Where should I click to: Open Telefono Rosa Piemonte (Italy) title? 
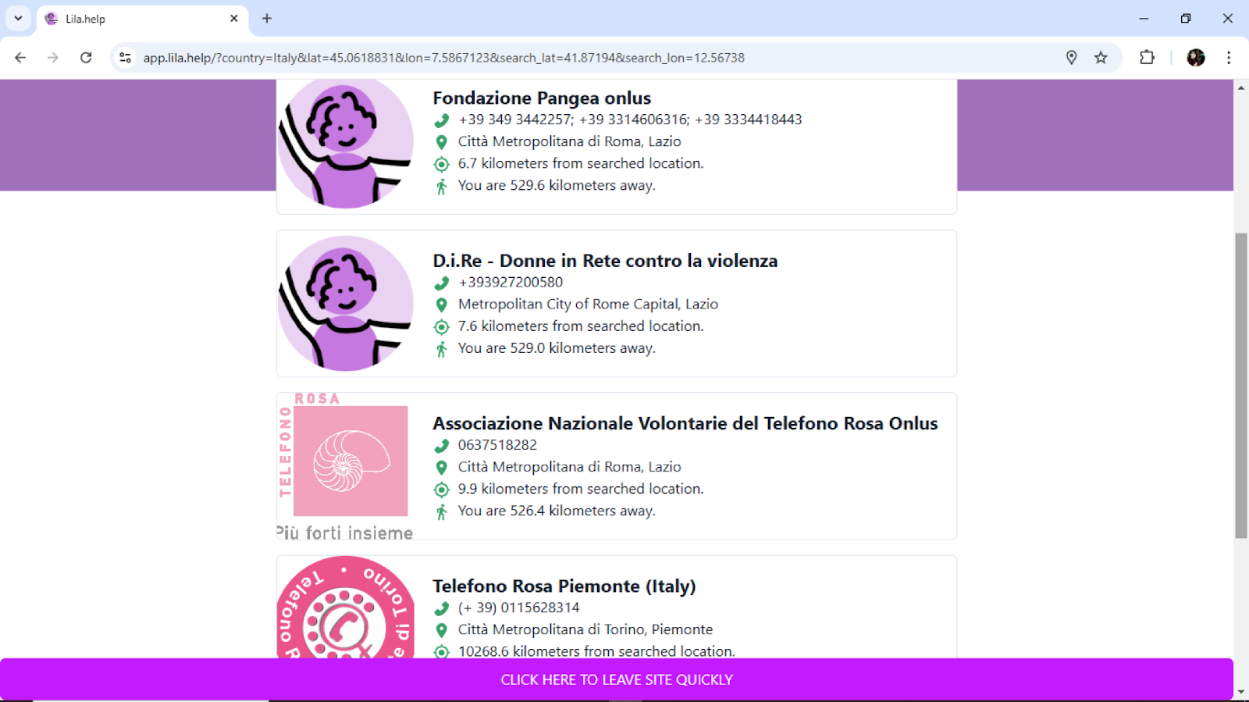pyautogui.click(x=564, y=586)
